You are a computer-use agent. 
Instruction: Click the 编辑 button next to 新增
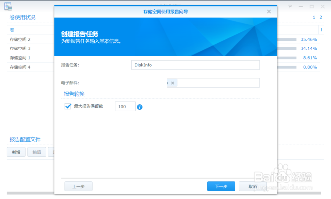click(36, 152)
